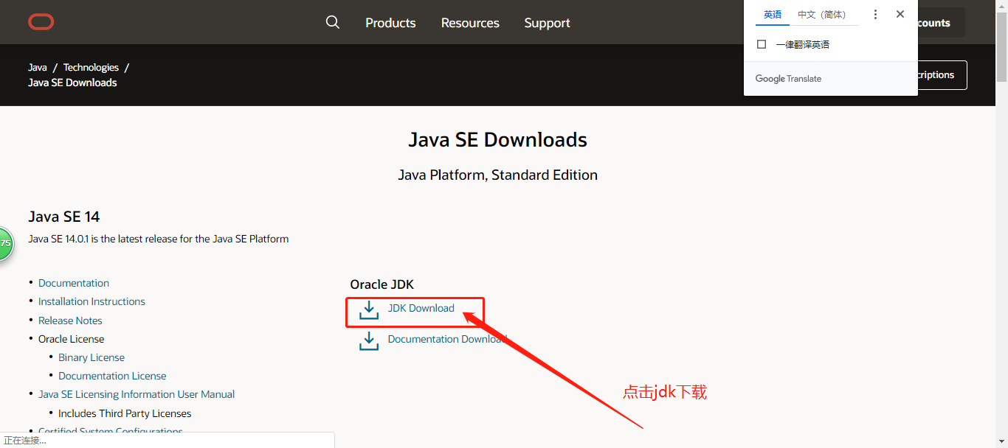Open the Products menu
Image resolution: width=1008 pixels, height=448 pixels.
[x=390, y=23]
